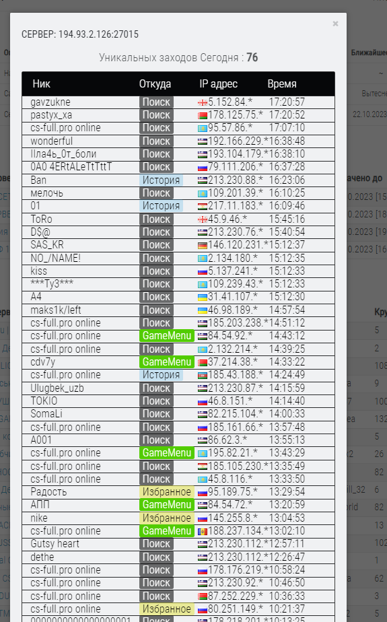Close the server visitors modal
Screen dimensions: 387x622
point(335,24)
